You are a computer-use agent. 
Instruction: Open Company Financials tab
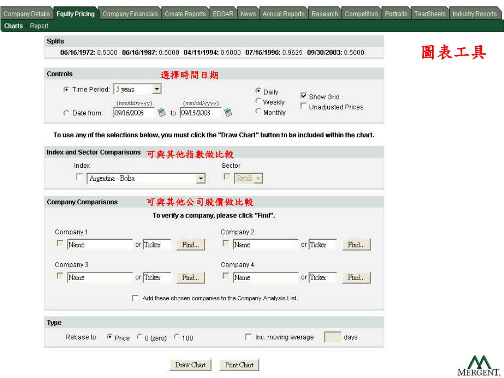pos(130,14)
